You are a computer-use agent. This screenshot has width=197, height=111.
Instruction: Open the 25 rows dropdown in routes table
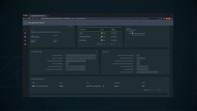[x=147, y=90]
